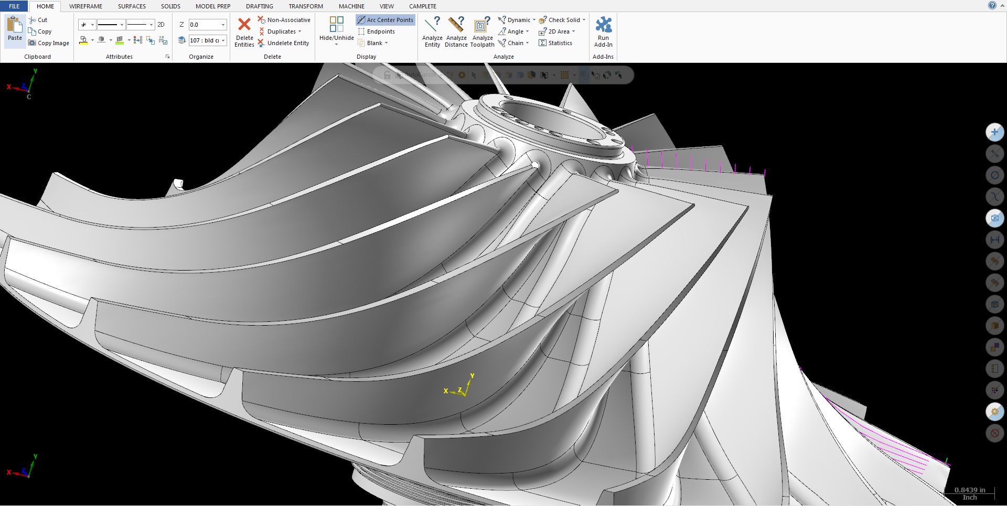This screenshot has width=1007, height=506.
Task: Open point style dropdown
Action: pyautogui.click(x=92, y=25)
